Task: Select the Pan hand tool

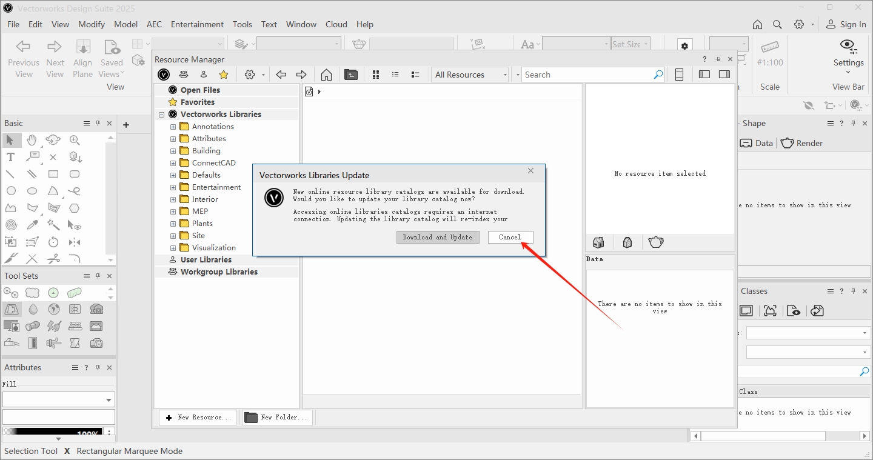Action: click(x=32, y=140)
